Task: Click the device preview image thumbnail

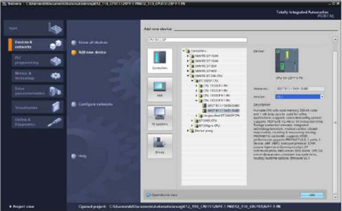Action: 287,60
